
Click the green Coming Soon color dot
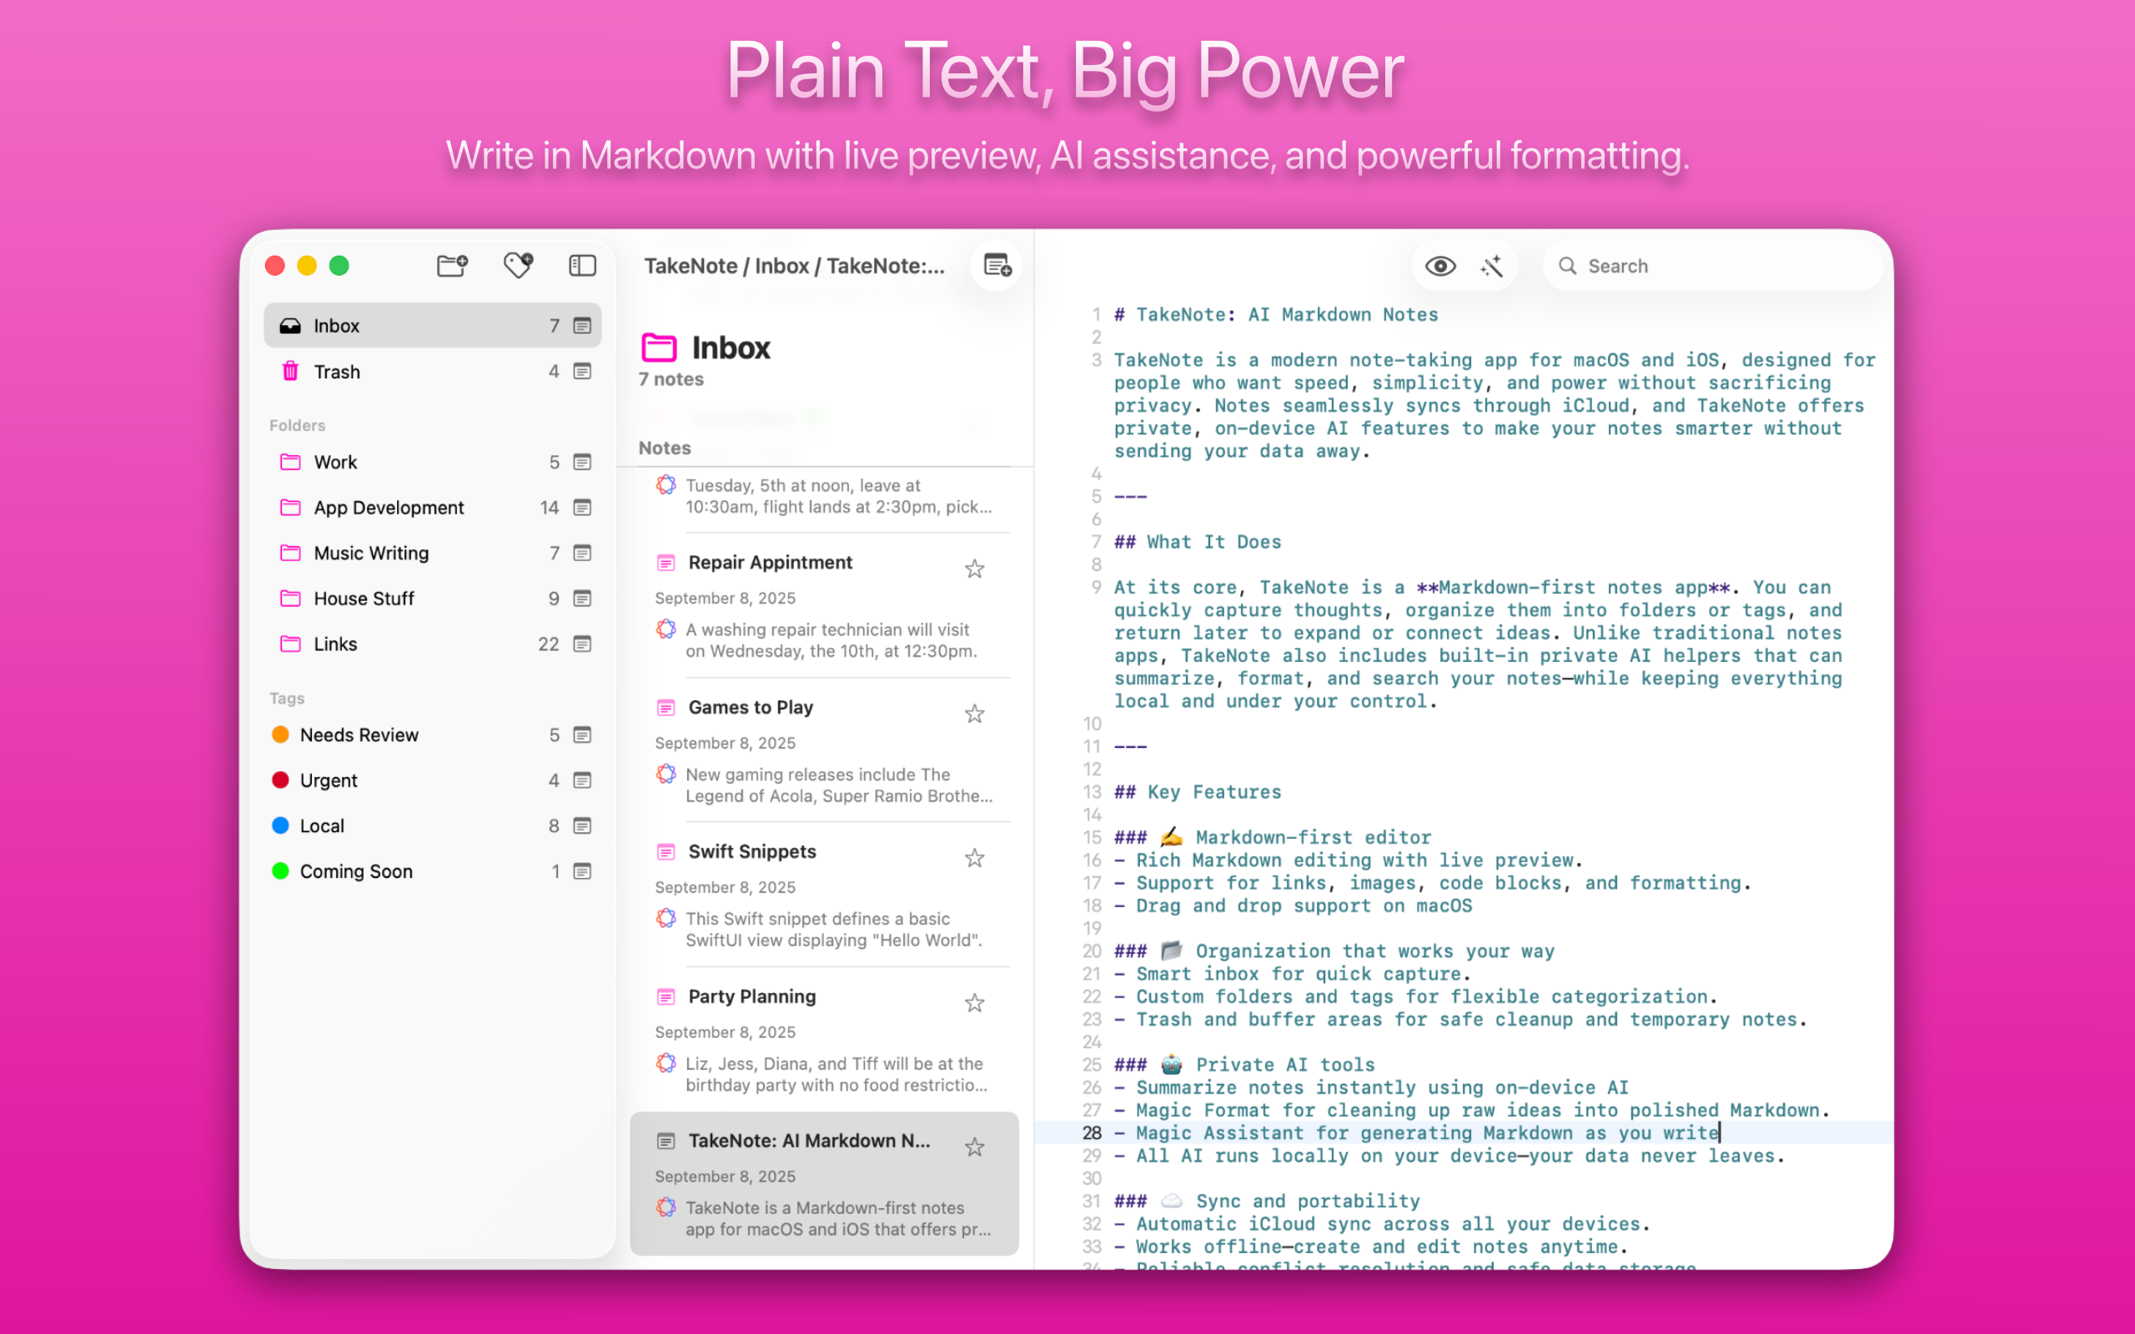click(280, 870)
